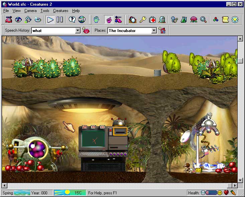Open the Tools menu
The image size is (245, 197).
45,11
